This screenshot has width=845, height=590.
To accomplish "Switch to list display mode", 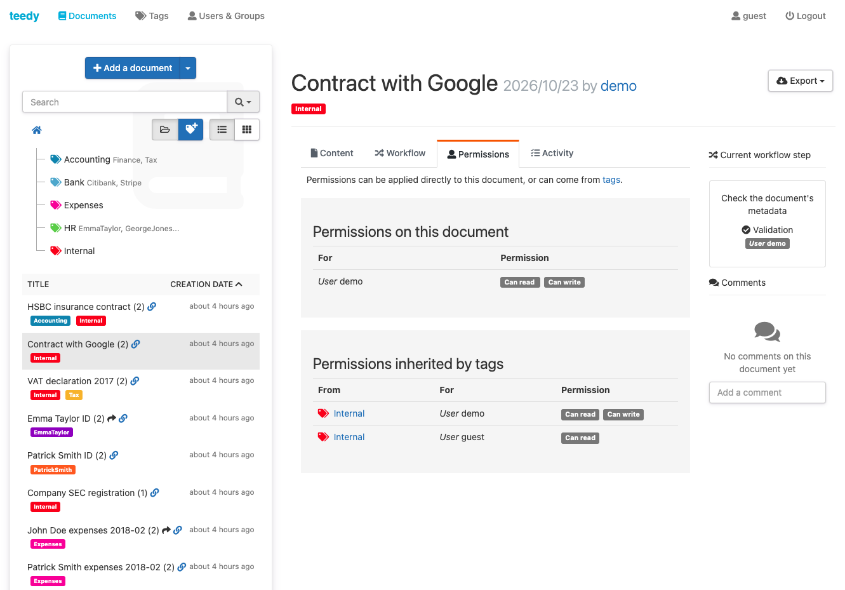I will 222,130.
